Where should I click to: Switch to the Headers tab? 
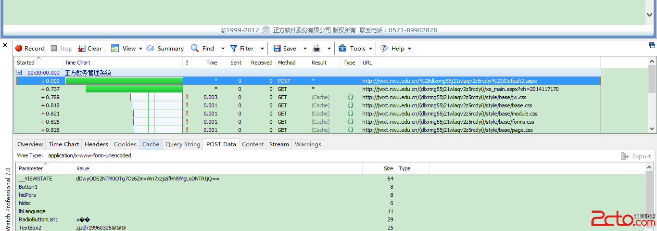pyautogui.click(x=96, y=144)
